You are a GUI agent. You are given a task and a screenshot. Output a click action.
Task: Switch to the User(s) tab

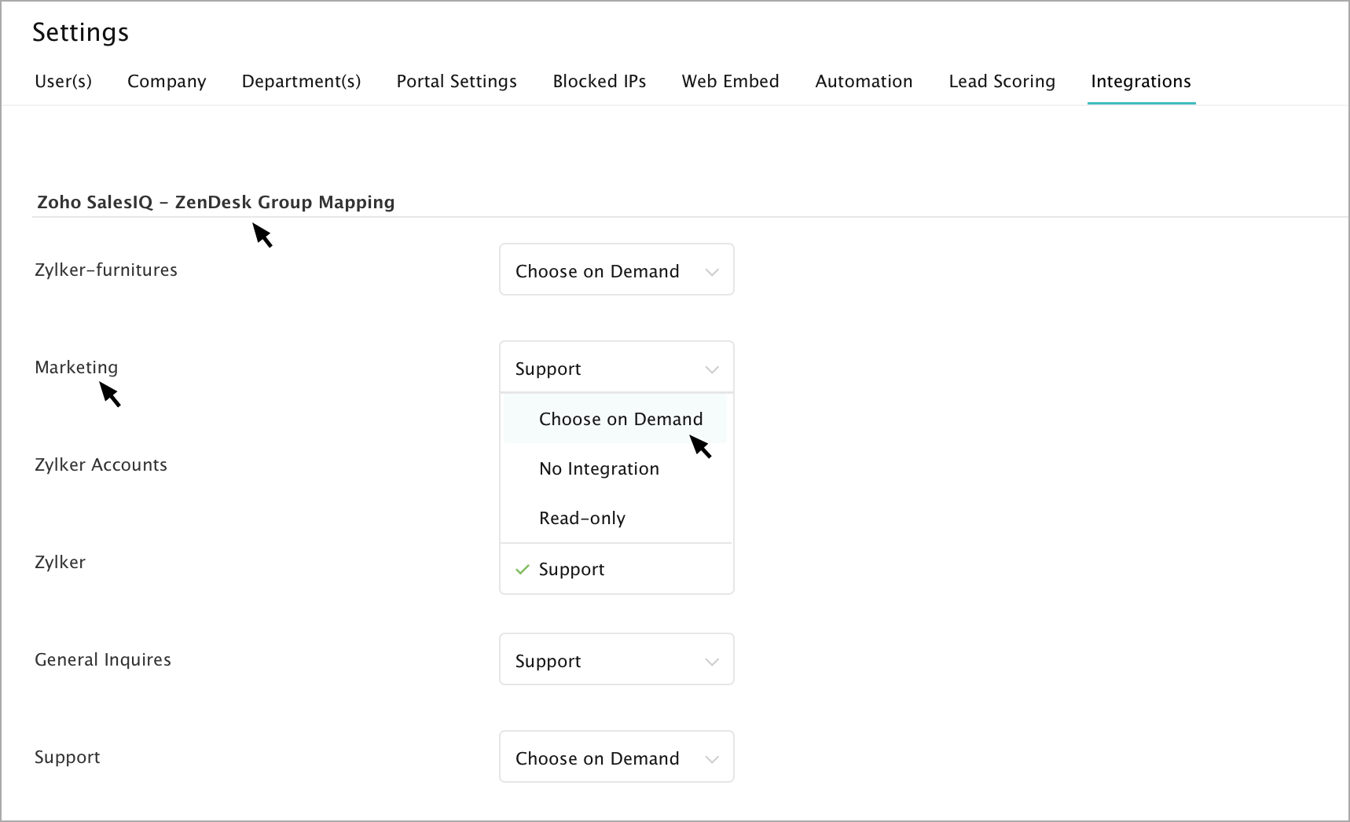(x=63, y=81)
